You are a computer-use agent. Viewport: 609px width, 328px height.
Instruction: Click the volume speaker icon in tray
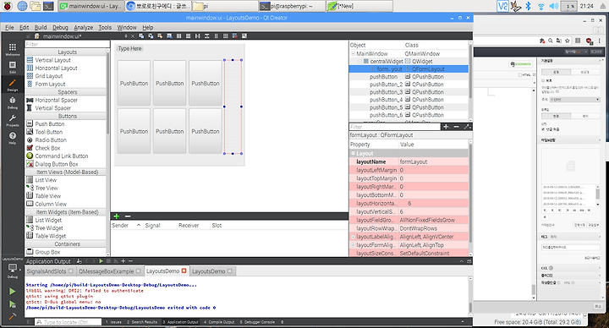click(x=554, y=6)
